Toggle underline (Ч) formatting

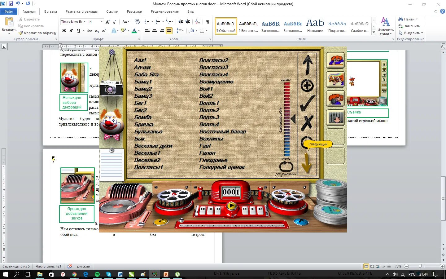pyautogui.click(x=79, y=31)
